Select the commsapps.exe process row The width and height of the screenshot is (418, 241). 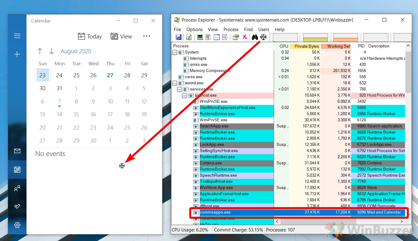point(299,212)
